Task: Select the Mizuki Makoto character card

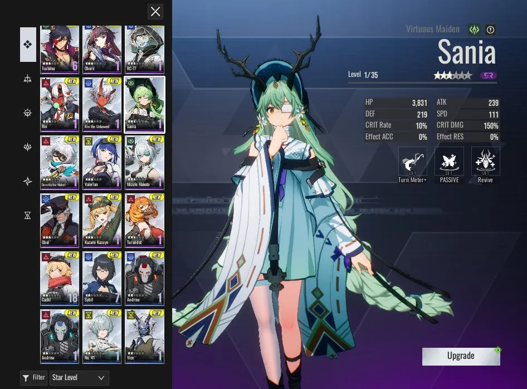Action: click(x=144, y=163)
